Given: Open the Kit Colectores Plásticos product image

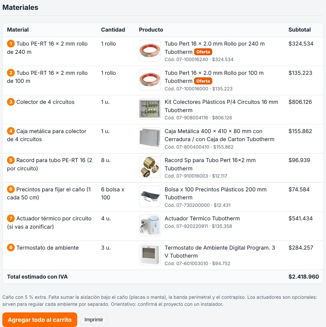Looking at the screenshot, I should tap(150, 109).
